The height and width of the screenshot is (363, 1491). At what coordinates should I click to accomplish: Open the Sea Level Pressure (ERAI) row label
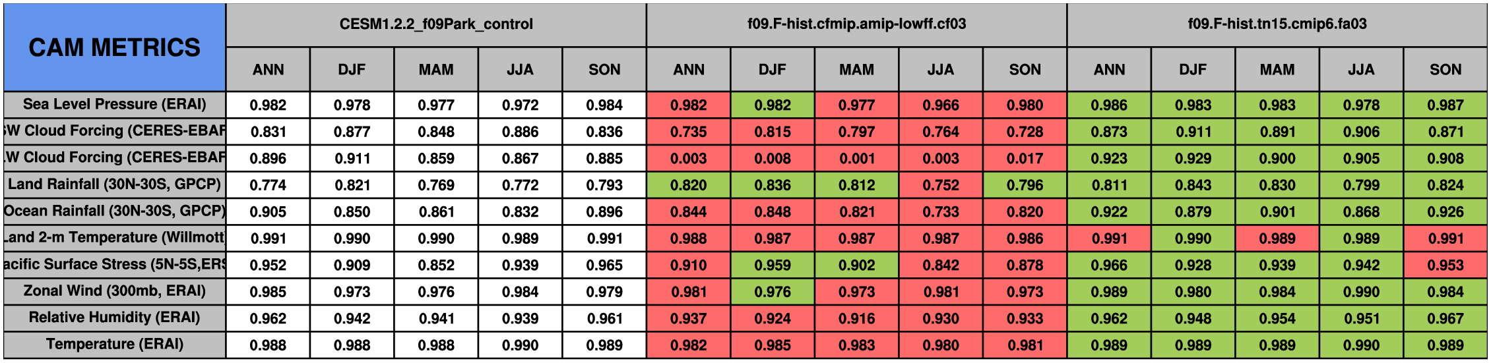point(114,105)
